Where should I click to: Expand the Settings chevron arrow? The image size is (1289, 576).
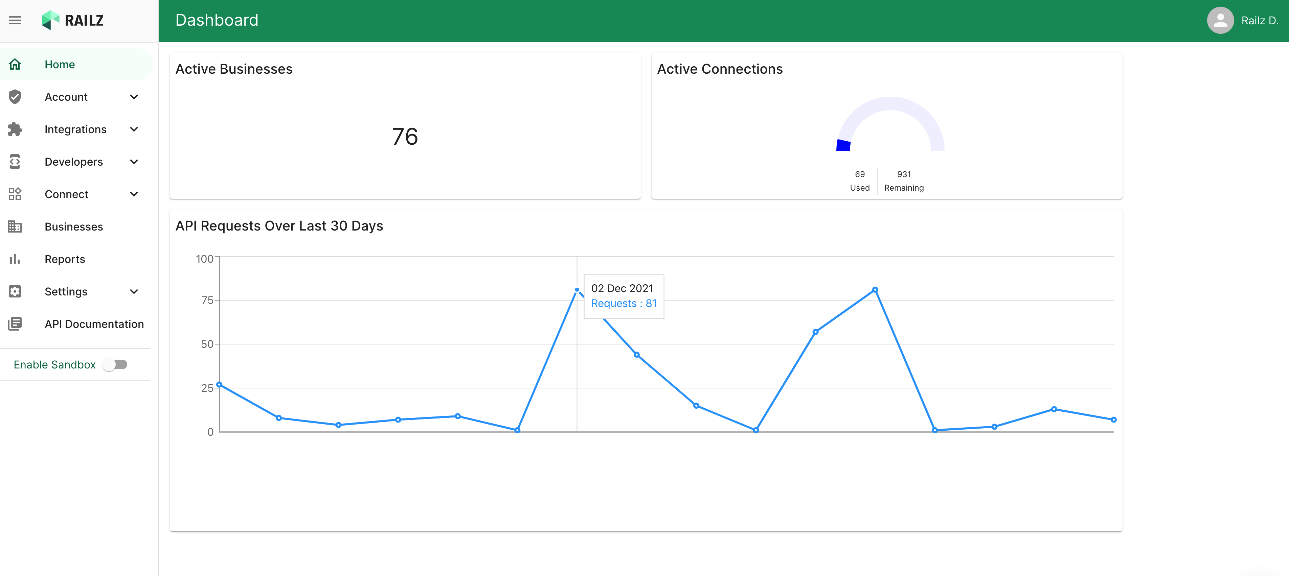134,291
